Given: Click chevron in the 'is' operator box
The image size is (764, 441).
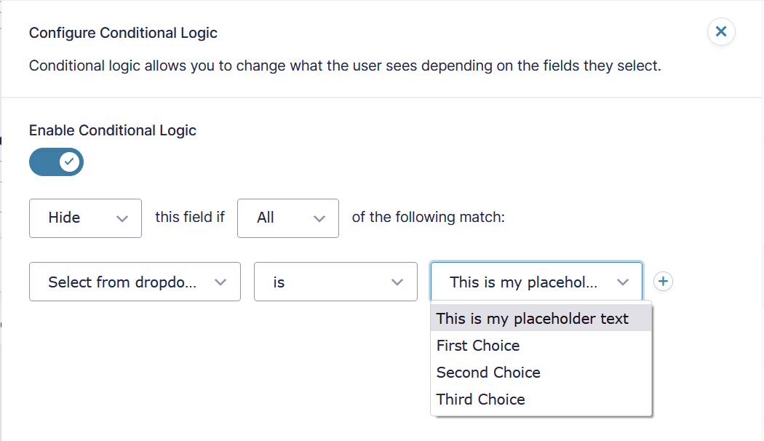Looking at the screenshot, I should [397, 282].
